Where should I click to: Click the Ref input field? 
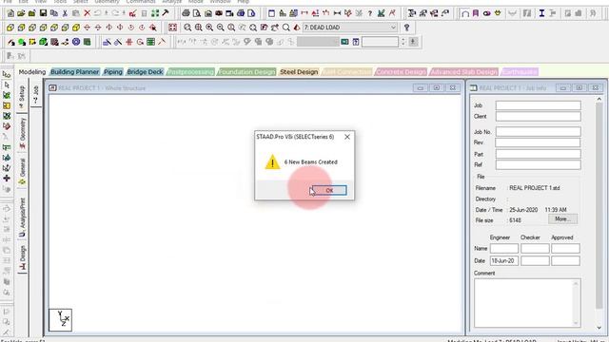pyautogui.click(x=538, y=164)
